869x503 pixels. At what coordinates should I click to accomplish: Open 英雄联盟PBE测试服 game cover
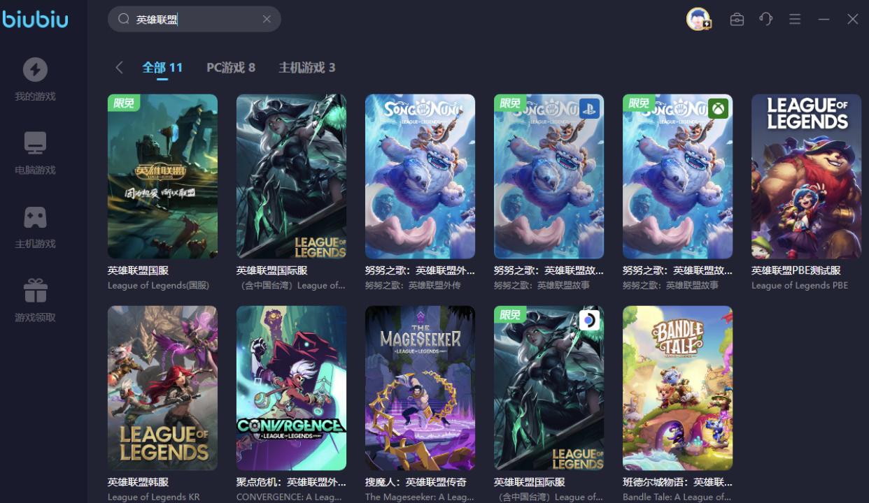(x=806, y=177)
